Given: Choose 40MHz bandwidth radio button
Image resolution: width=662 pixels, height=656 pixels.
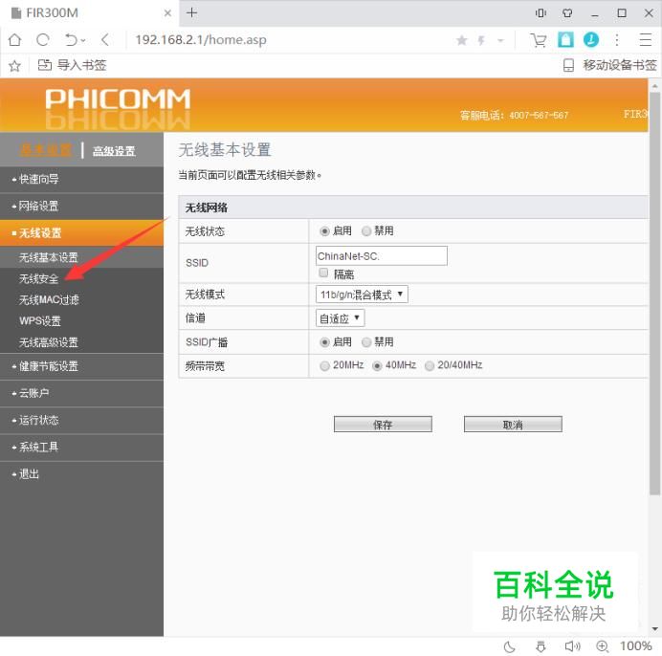Looking at the screenshot, I should click(377, 366).
